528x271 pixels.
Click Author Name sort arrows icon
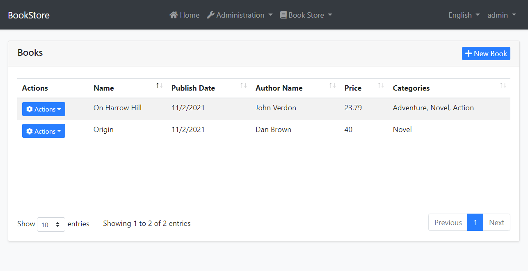click(332, 85)
